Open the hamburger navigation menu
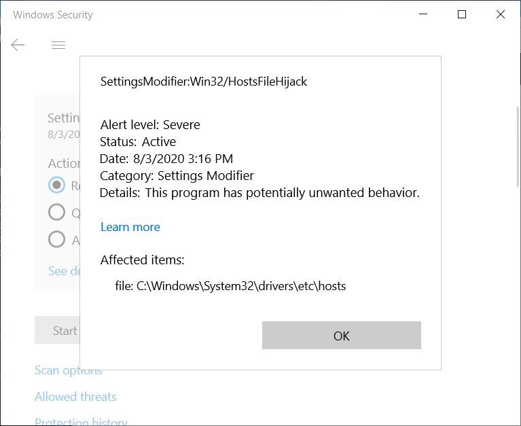 [x=58, y=46]
